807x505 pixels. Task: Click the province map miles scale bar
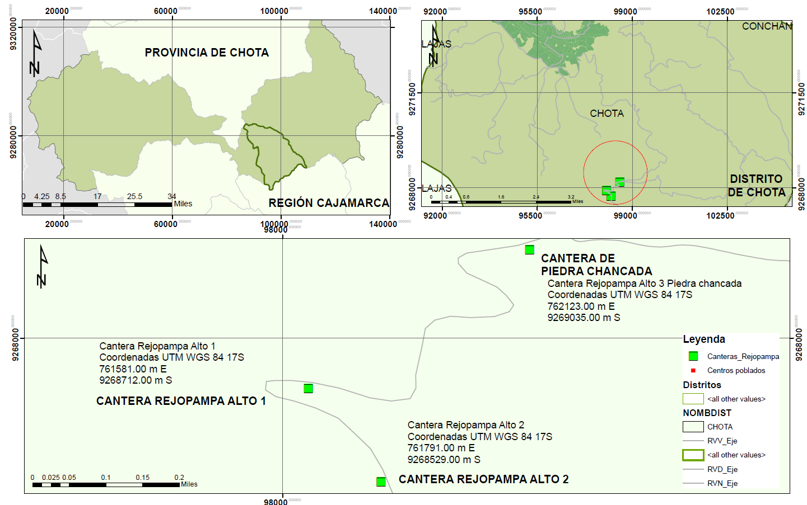[x=97, y=205]
